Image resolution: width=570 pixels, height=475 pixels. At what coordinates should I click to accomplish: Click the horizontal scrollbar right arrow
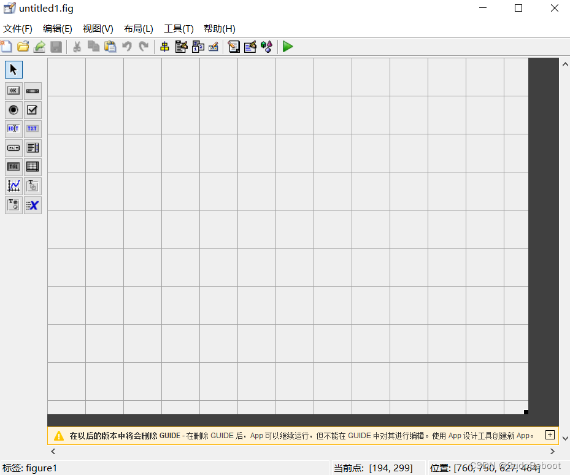coord(552,451)
